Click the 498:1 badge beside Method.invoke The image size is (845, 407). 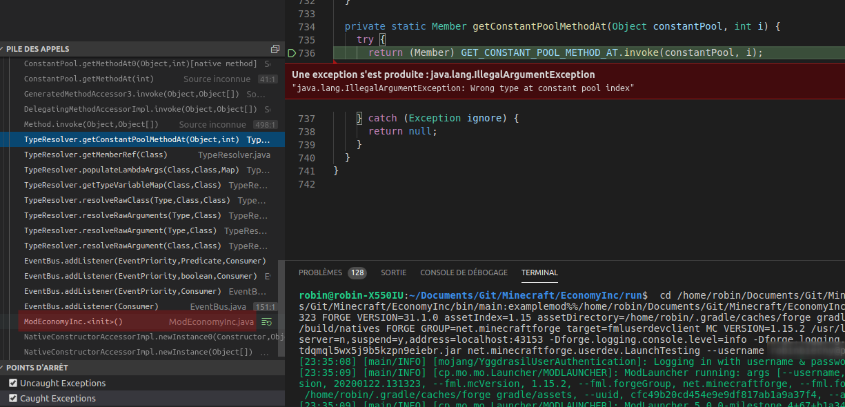click(266, 125)
